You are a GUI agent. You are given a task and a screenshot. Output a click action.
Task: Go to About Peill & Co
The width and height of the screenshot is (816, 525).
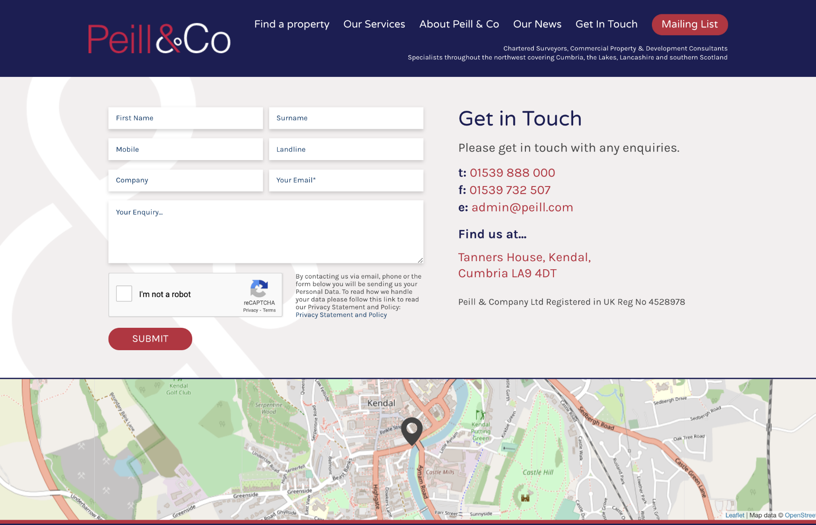tap(459, 24)
